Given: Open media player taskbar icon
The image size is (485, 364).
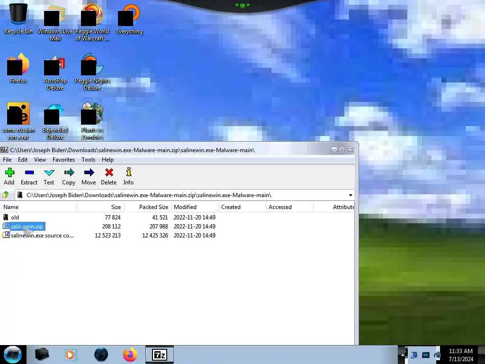Looking at the screenshot, I should pyautogui.click(x=70, y=355).
